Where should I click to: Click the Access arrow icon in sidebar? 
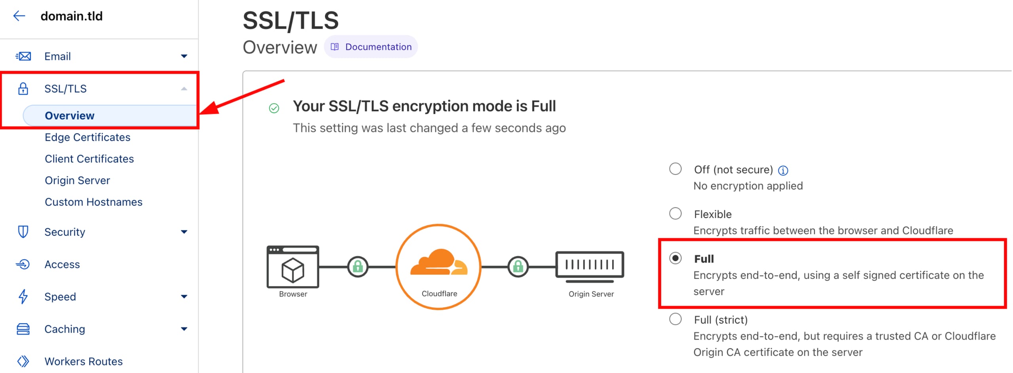click(23, 264)
